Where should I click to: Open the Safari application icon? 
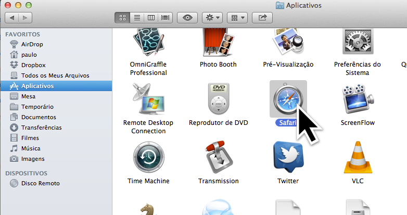(x=288, y=99)
